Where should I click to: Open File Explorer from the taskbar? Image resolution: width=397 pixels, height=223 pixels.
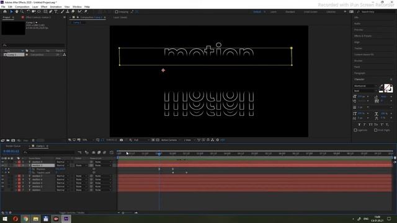(x=36, y=219)
